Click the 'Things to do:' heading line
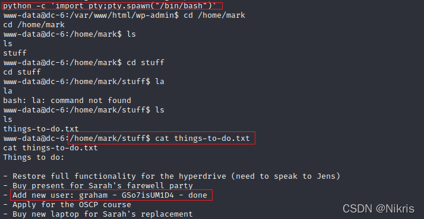 [34, 157]
